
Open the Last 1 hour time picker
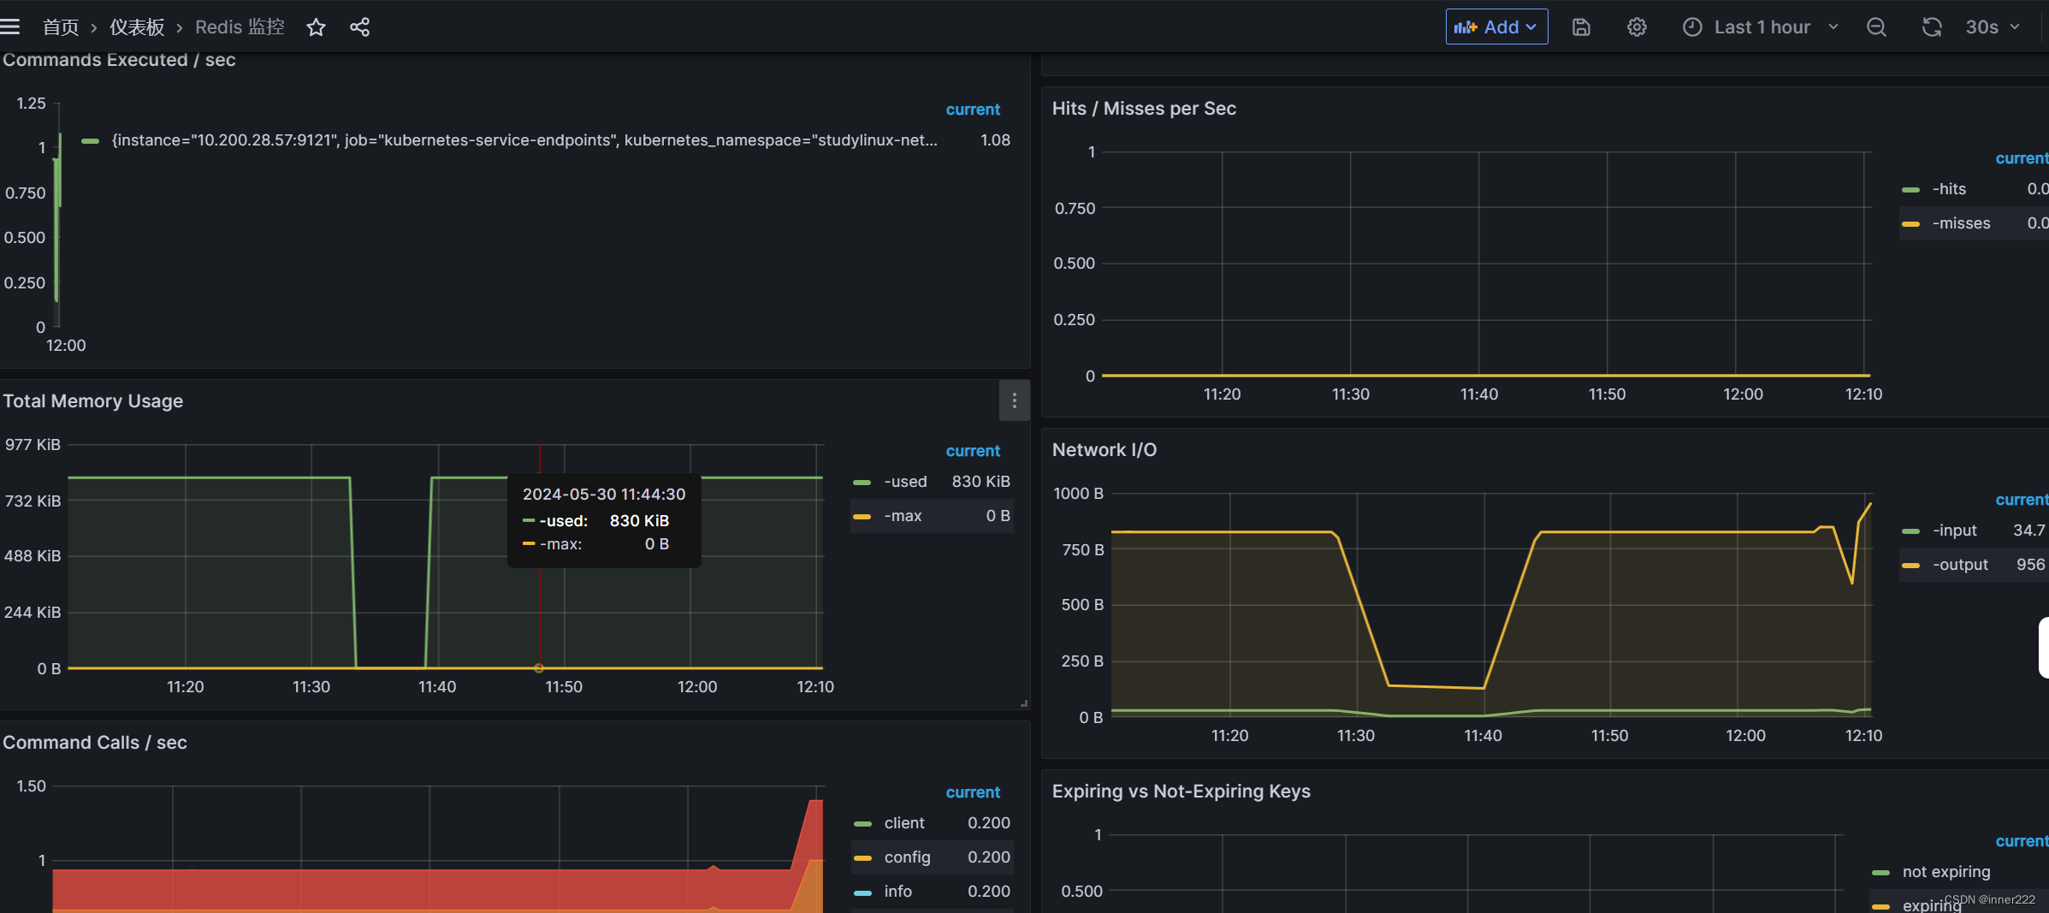click(1761, 27)
